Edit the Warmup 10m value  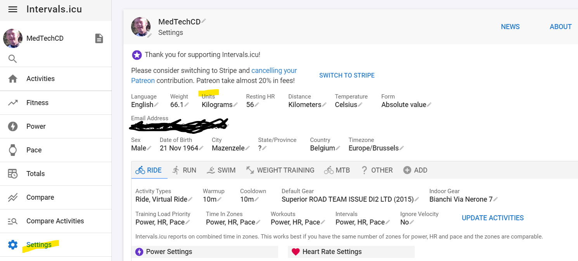(x=212, y=199)
